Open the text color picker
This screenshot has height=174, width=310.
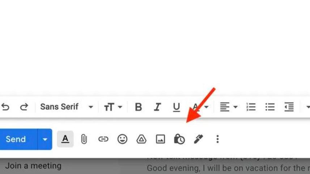[x=201, y=107]
